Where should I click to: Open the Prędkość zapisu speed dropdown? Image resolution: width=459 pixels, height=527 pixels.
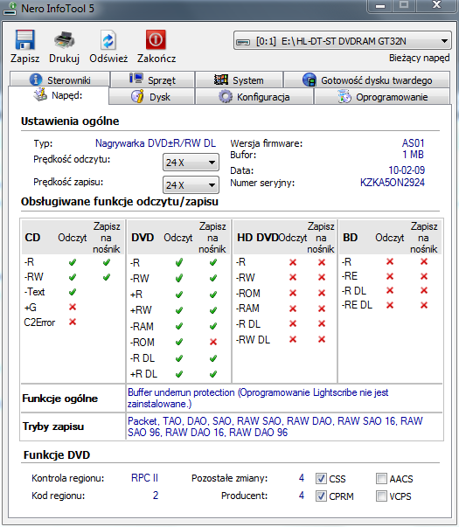(191, 185)
